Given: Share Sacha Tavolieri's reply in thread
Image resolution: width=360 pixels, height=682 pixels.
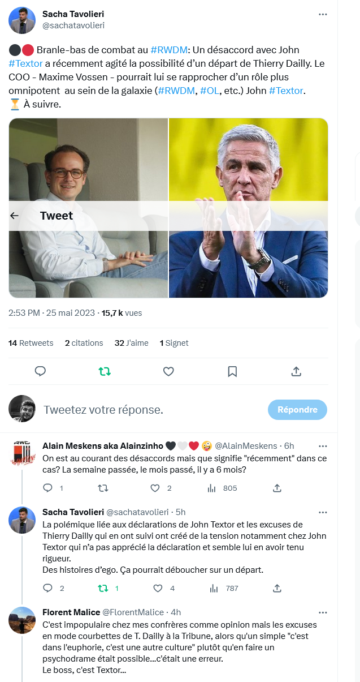Looking at the screenshot, I should click(277, 589).
